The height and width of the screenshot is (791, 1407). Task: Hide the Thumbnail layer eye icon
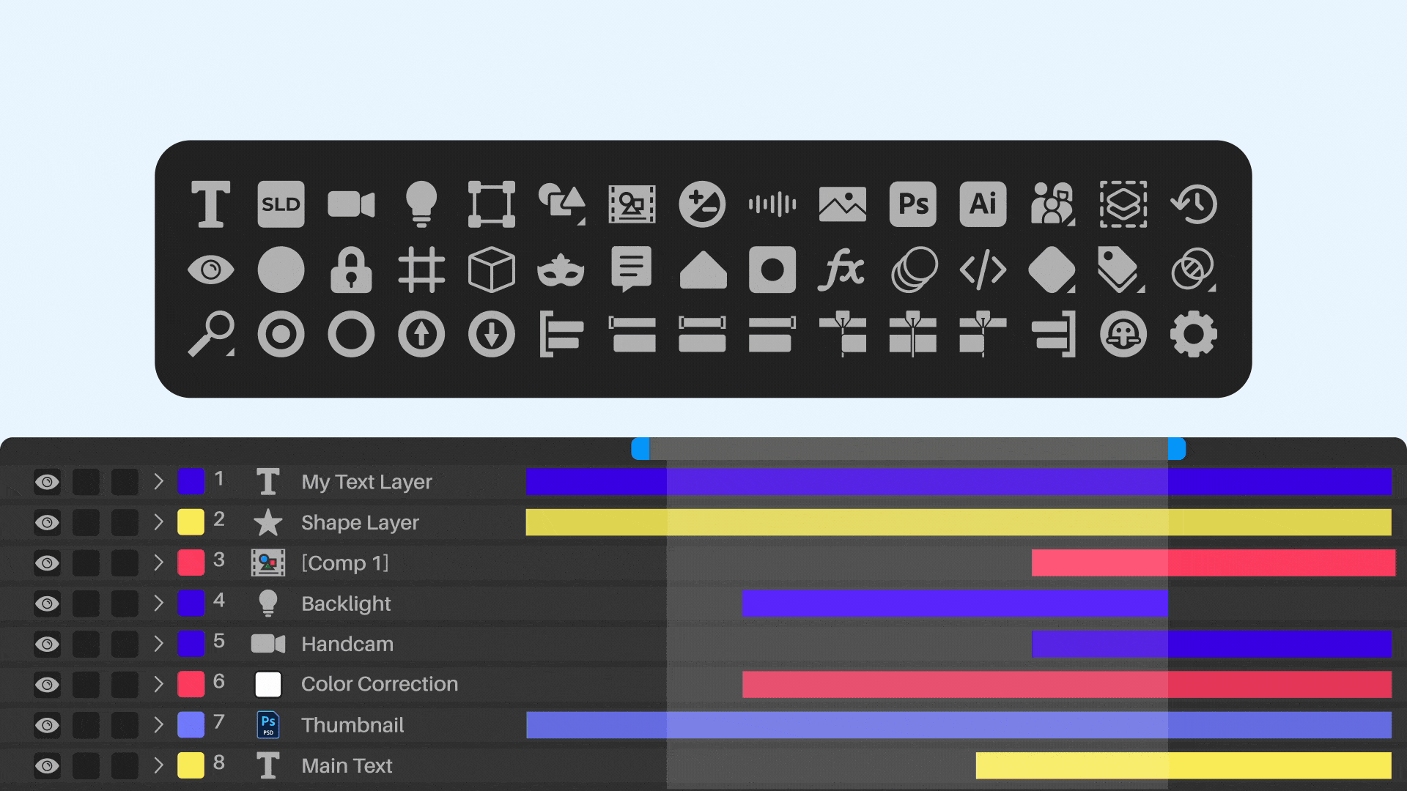(x=45, y=724)
